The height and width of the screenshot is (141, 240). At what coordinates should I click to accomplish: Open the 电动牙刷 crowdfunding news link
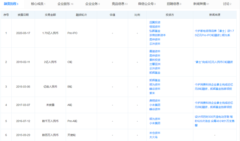pos(214,121)
